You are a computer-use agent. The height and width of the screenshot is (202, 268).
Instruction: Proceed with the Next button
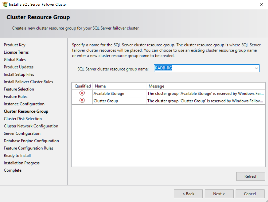tap(219, 194)
